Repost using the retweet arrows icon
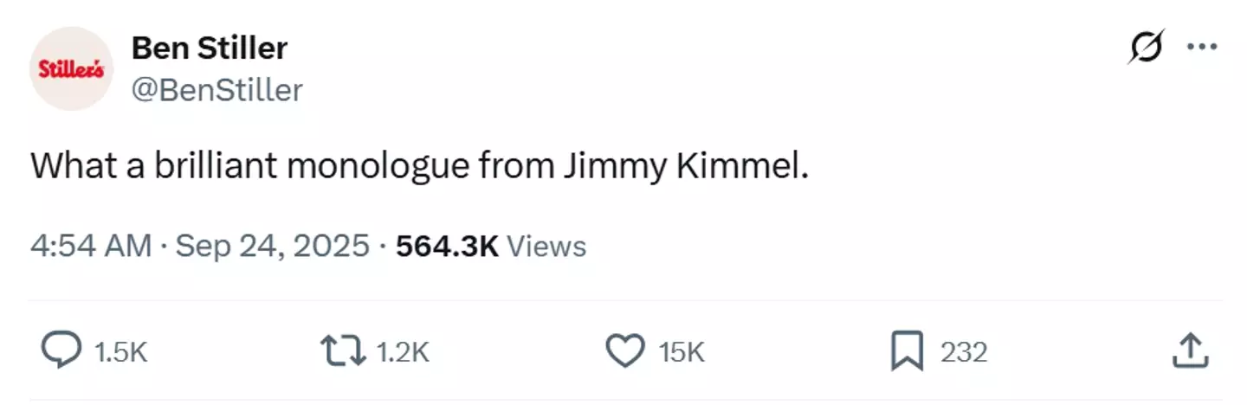1247x405 pixels. 342,351
